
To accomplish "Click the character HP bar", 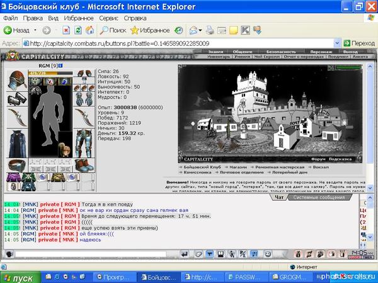I will [50, 73].
